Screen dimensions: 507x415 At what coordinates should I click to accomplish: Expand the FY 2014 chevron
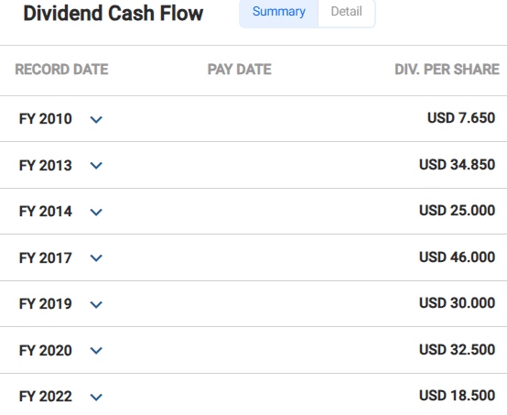[96, 212]
